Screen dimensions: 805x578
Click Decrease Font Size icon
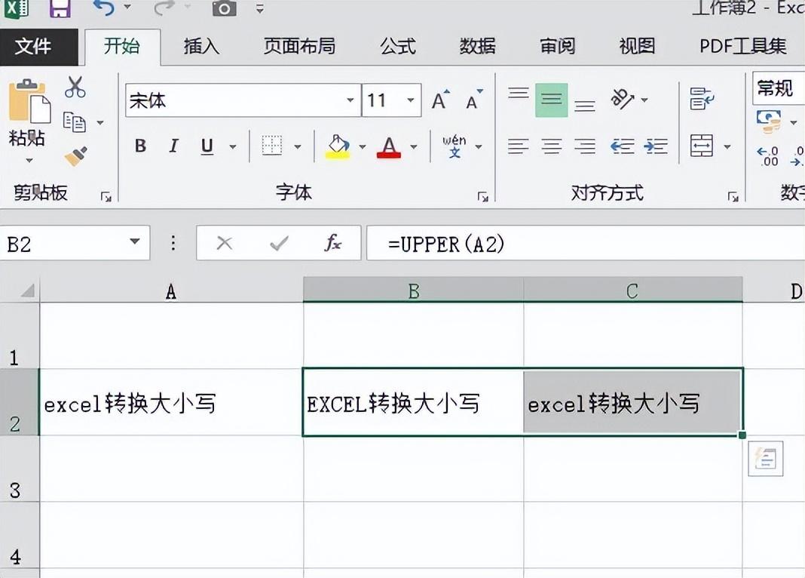click(474, 100)
